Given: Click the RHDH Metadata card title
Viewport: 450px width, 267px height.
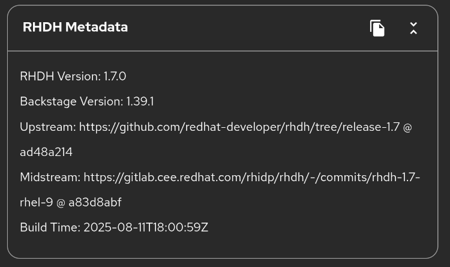Looking at the screenshot, I should [x=75, y=27].
